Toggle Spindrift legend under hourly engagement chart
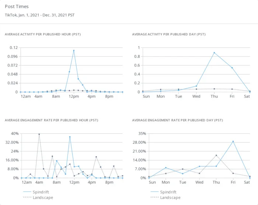Image resolution: width=258 pixels, height=205 pixels. click(36, 192)
